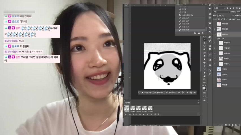Open frame 5 delay time dropdown
The image size is (241, 135).
151,111
